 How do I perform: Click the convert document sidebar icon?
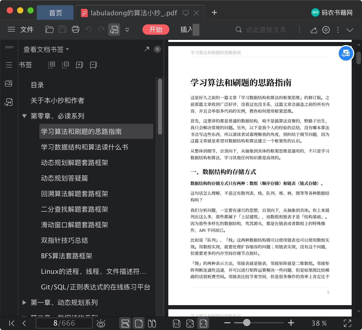[9, 102]
